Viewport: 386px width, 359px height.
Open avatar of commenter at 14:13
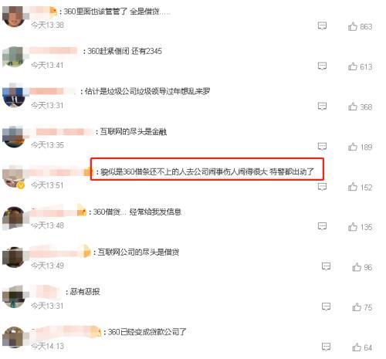point(14,337)
